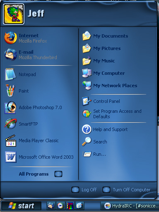Click the Mozilla Firefox subtitle text
The image size is (159, 212).
33,41
